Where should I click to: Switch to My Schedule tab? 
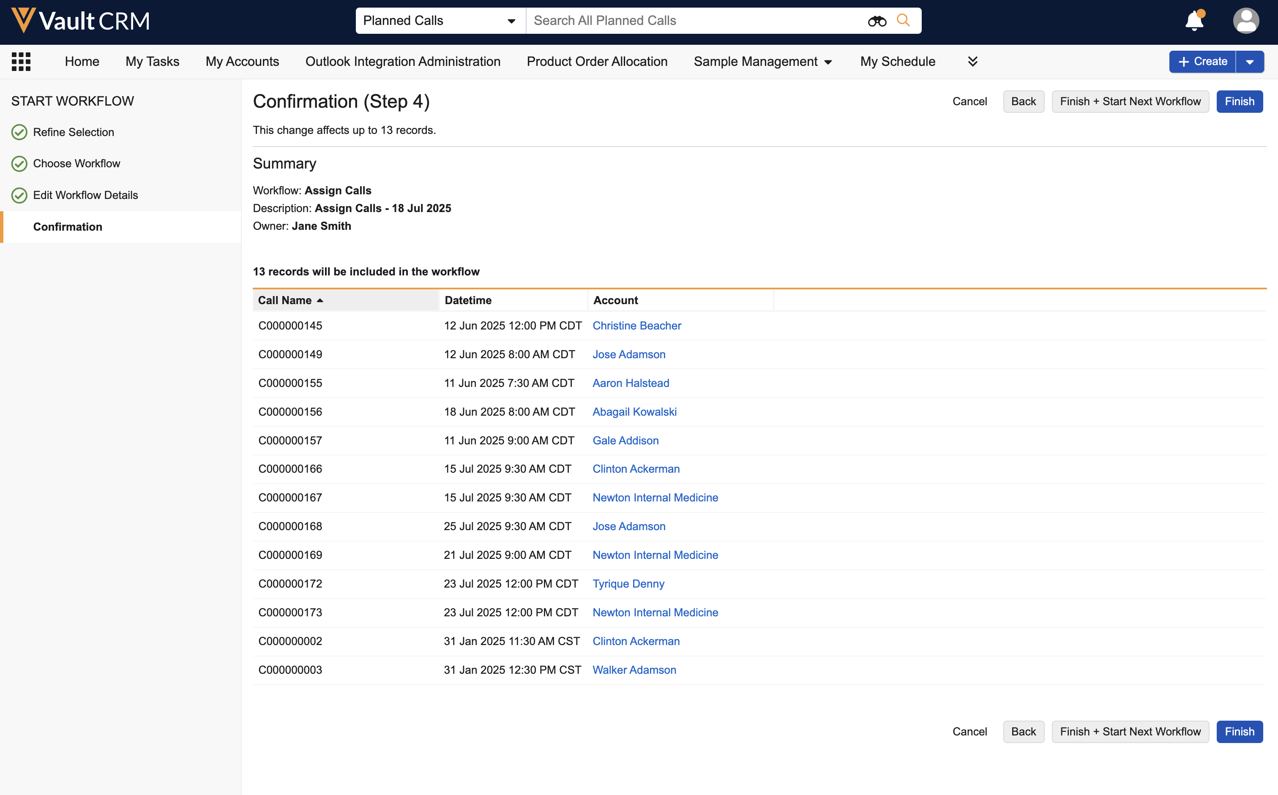pyautogui.click(x=897, y=62)
